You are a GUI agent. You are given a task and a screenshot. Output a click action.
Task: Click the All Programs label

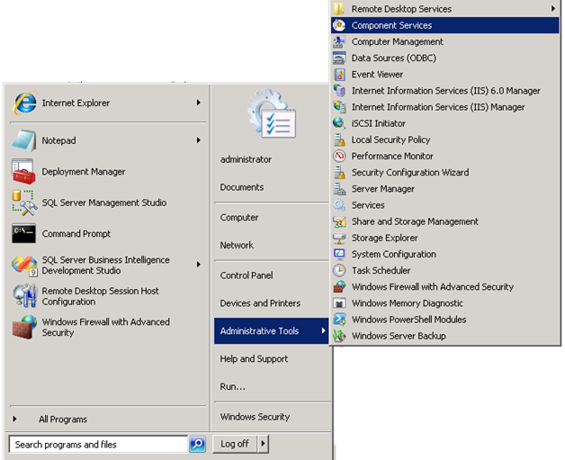(63, 419)
